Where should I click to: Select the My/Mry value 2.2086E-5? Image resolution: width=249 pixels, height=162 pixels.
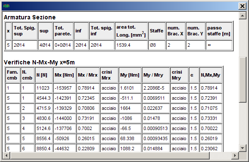156,88
